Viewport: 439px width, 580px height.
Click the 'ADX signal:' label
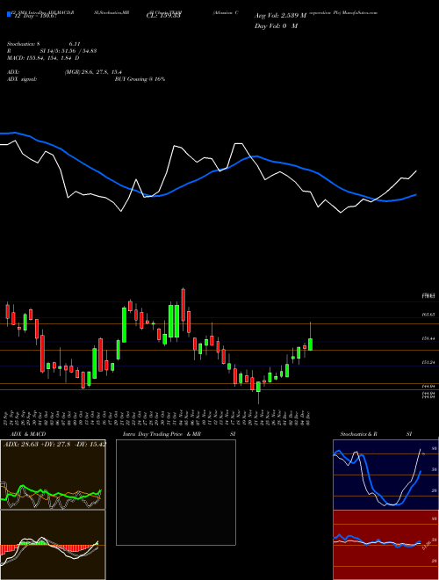(x=22, y=79)
